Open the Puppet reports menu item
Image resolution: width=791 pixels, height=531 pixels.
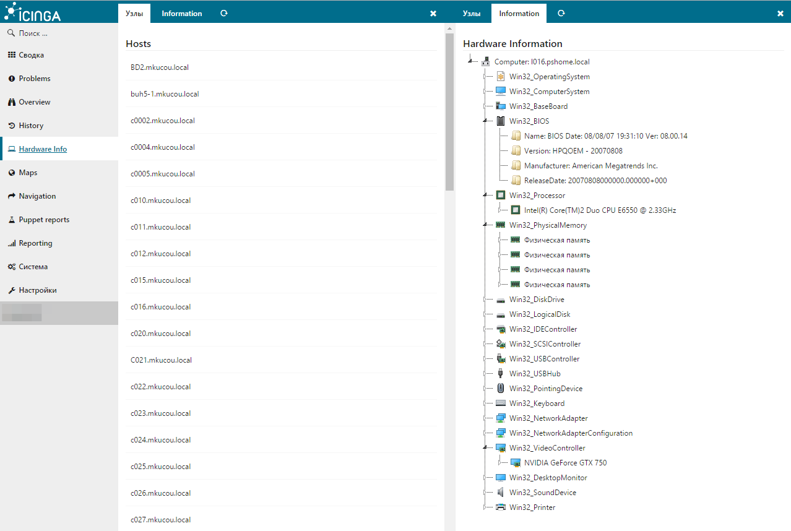click(44, 220)
